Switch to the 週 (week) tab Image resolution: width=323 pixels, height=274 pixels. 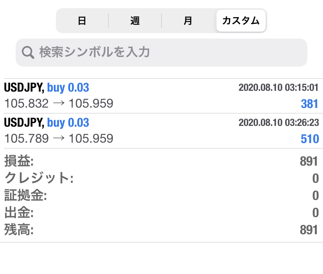pyautogui.click(x=135, y=21)
